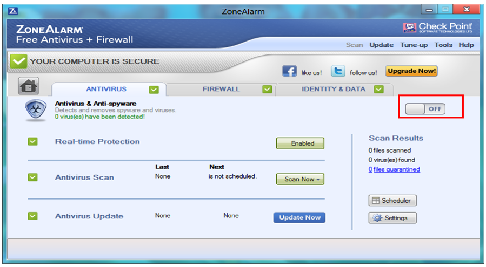
Task: Click the Scan Results heading
Action: pos(396,138)
